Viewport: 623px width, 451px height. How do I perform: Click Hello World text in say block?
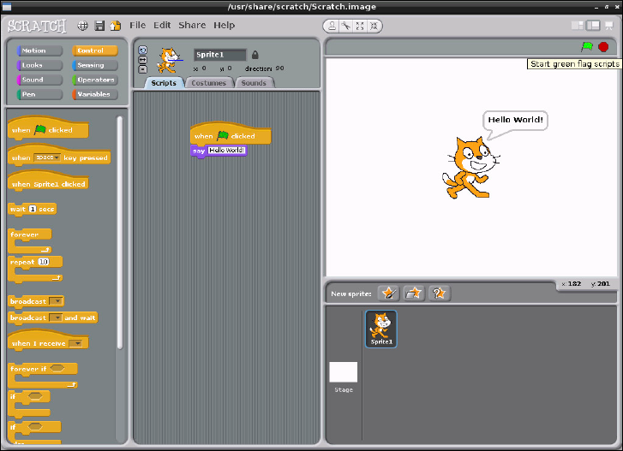pyautogui.click(x=227, y=151)
